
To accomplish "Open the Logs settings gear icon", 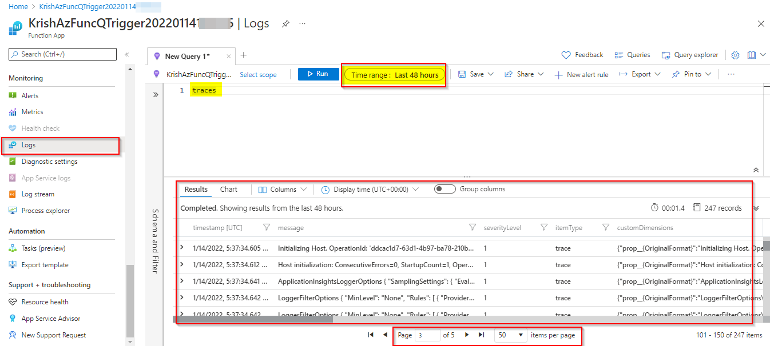I will [x=736, y=55].
